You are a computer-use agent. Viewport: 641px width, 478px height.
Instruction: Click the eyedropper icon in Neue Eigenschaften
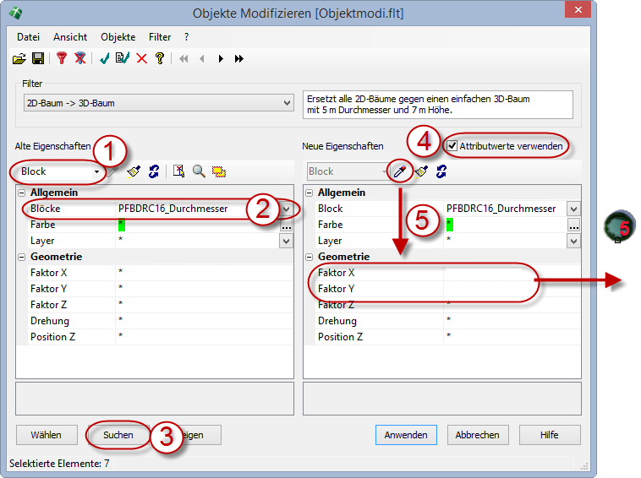click(400, 171)
